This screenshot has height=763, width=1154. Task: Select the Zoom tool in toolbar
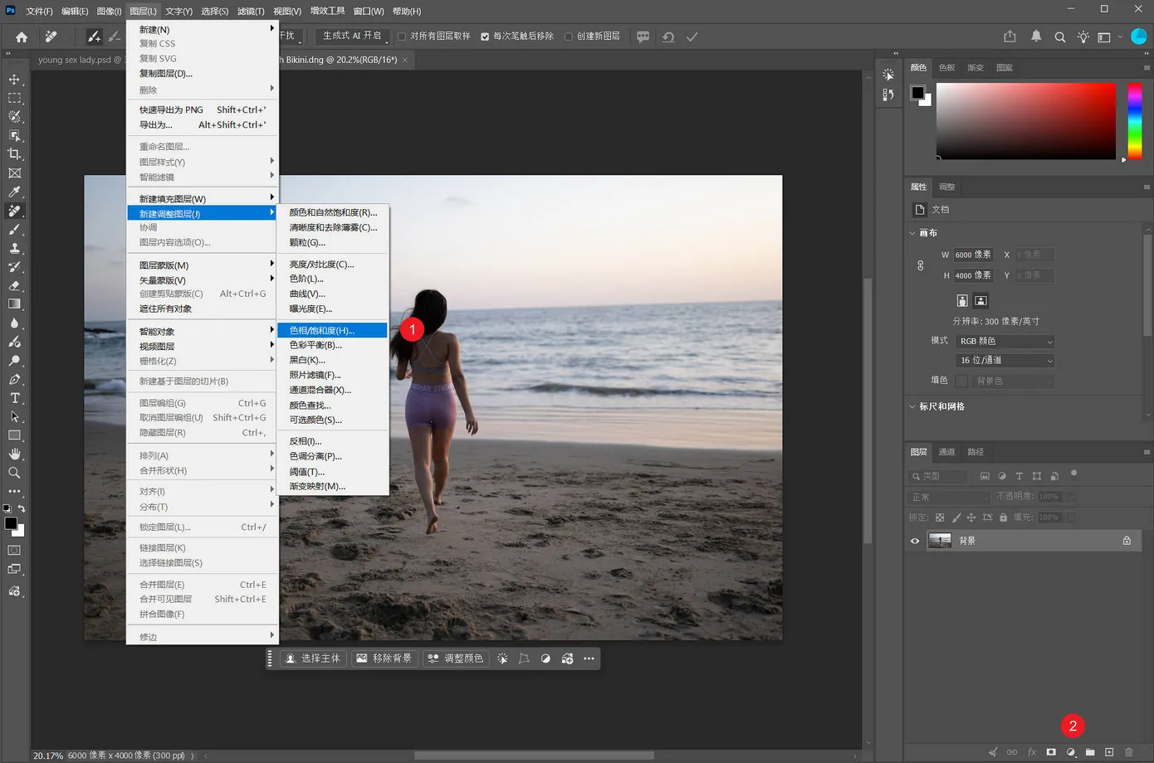click(14, 473)
